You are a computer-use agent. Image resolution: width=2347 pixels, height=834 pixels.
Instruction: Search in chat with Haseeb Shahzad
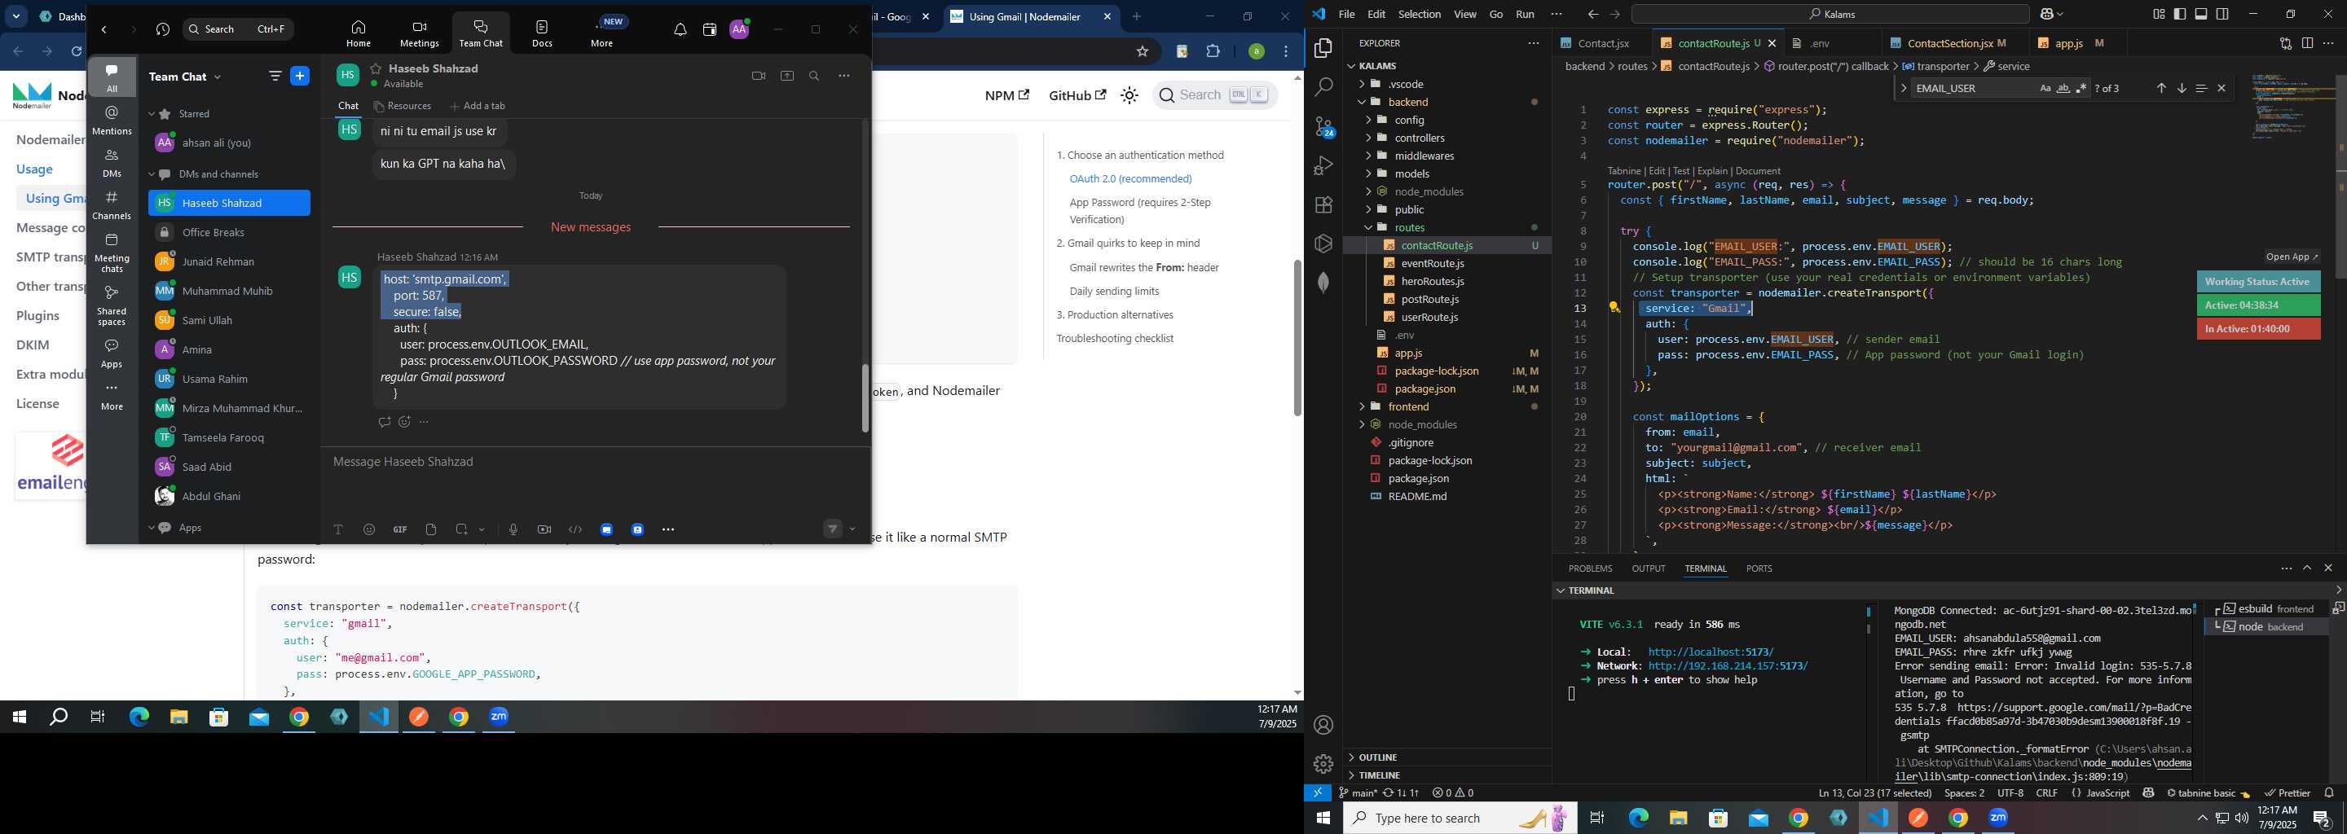point(815,77)
